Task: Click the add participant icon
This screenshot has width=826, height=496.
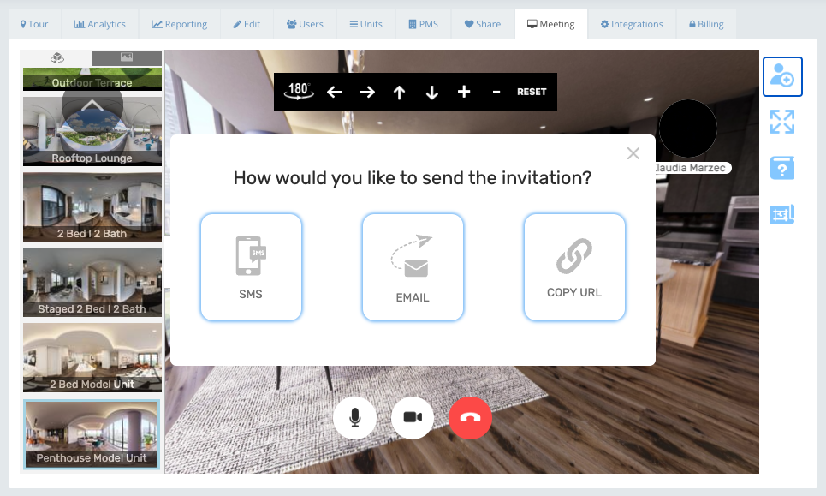Action: click(x=782, y=76)
